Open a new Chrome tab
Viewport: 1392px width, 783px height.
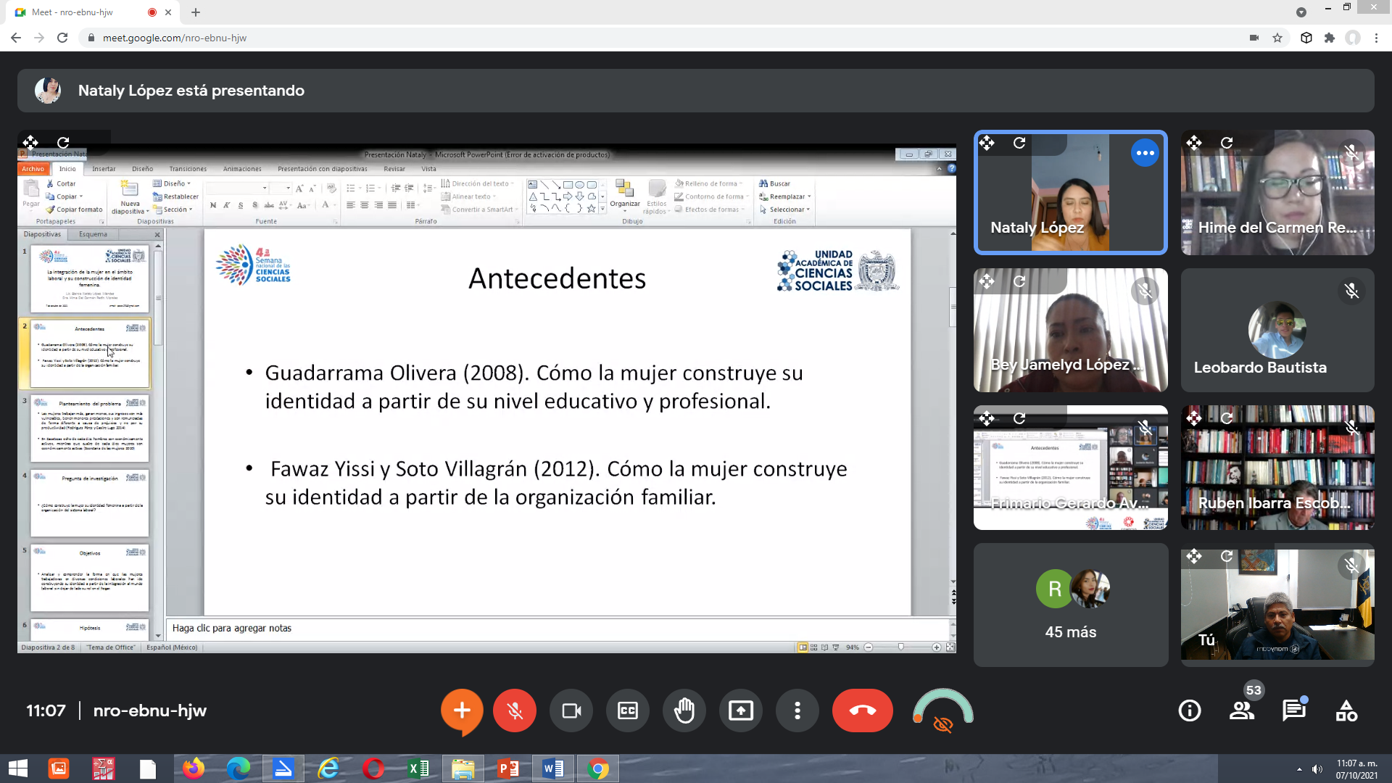[196, 12]
